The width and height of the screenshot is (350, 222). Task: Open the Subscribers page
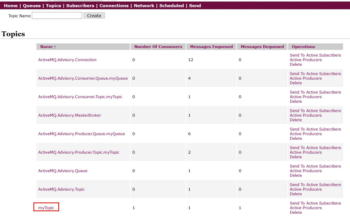(x=80, y=6)
